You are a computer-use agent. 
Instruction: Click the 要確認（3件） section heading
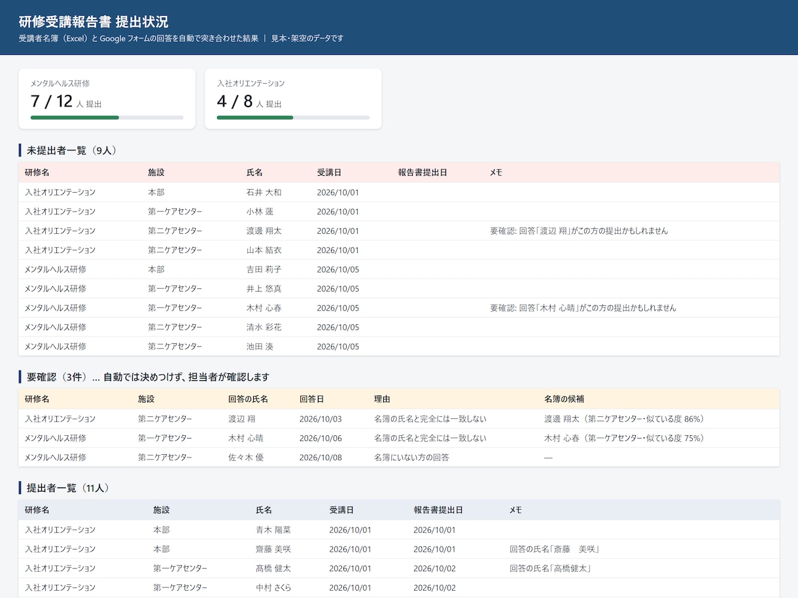148,377
